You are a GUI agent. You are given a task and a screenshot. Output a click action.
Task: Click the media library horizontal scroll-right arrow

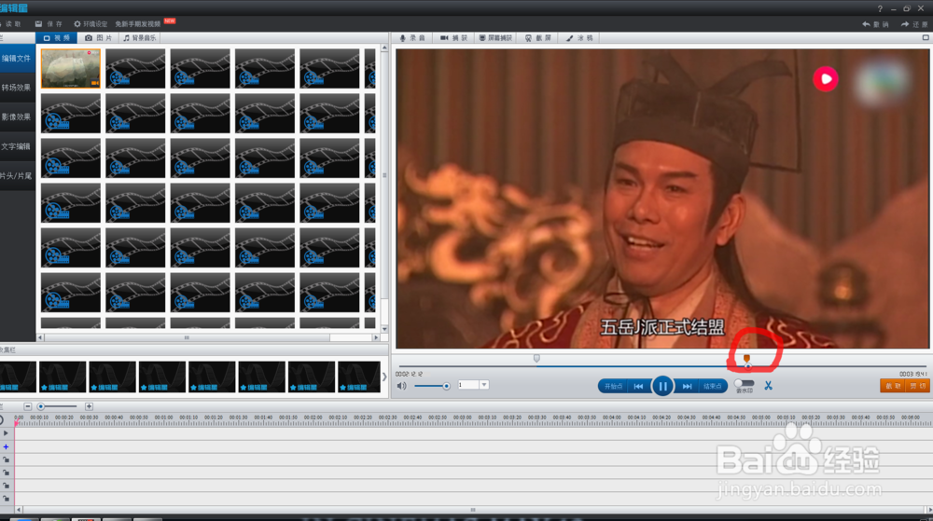click(x=376, y=337)
